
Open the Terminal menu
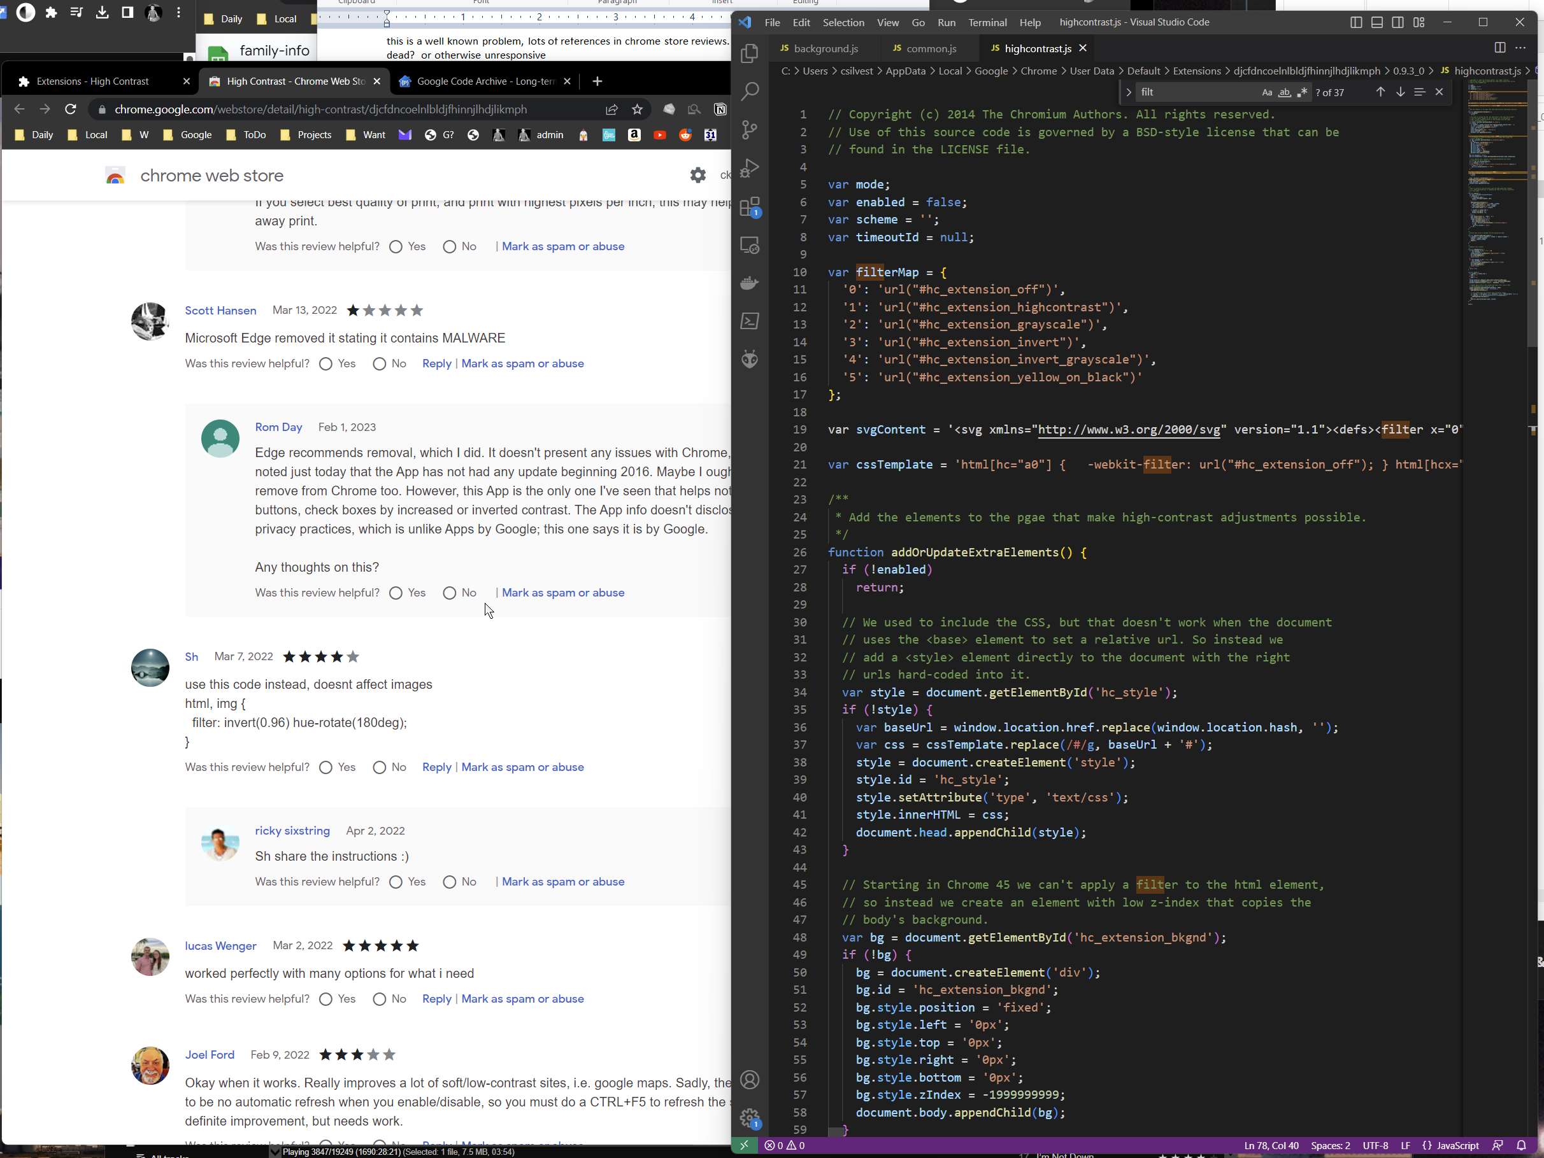[x=987, y=22]
